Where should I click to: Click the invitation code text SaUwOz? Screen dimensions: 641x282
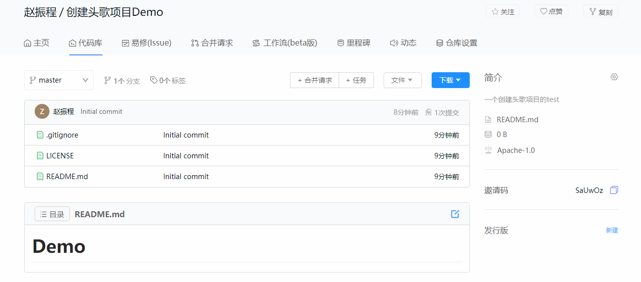[x=589, y=190]
